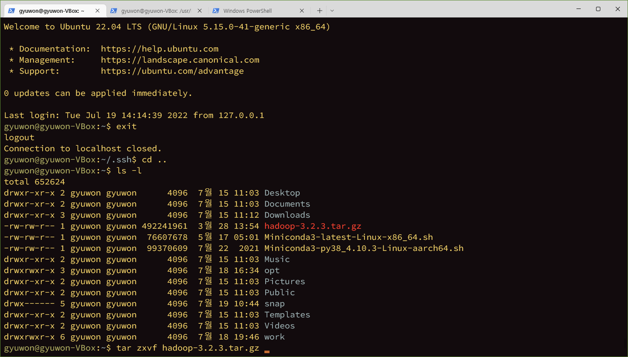The width and height of the screenshot is (628, 357).
Task: Click the file size 76607678
Action: tap(167, 237)
